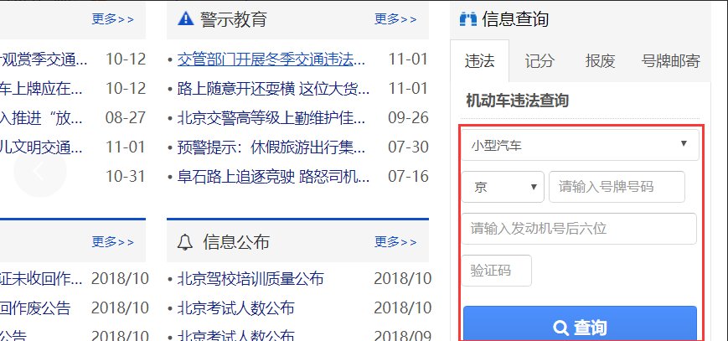Open the 车上牌应在 article dated 10-12
Screen dimensions: 728x341
(42, 89)
